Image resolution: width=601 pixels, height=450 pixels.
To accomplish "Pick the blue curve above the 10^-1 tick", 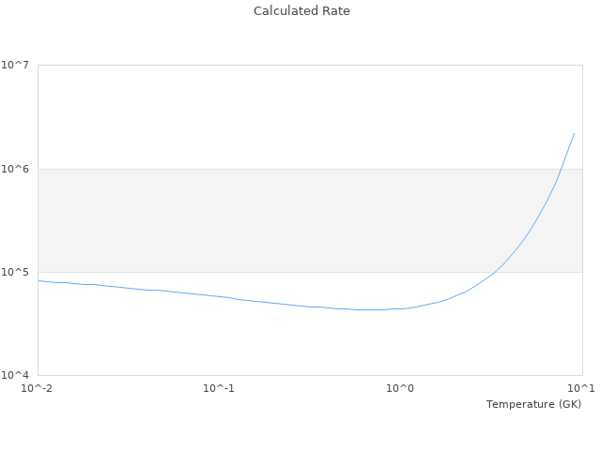I will click(x=219, y=296).
